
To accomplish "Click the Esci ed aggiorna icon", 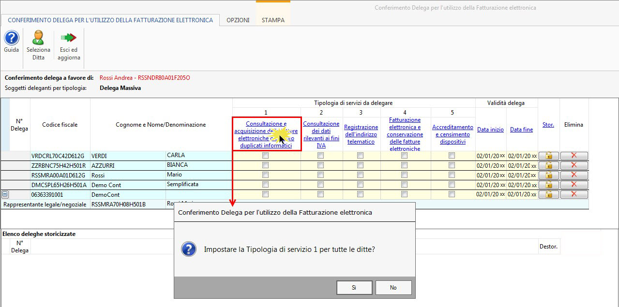I will [69, 38].
